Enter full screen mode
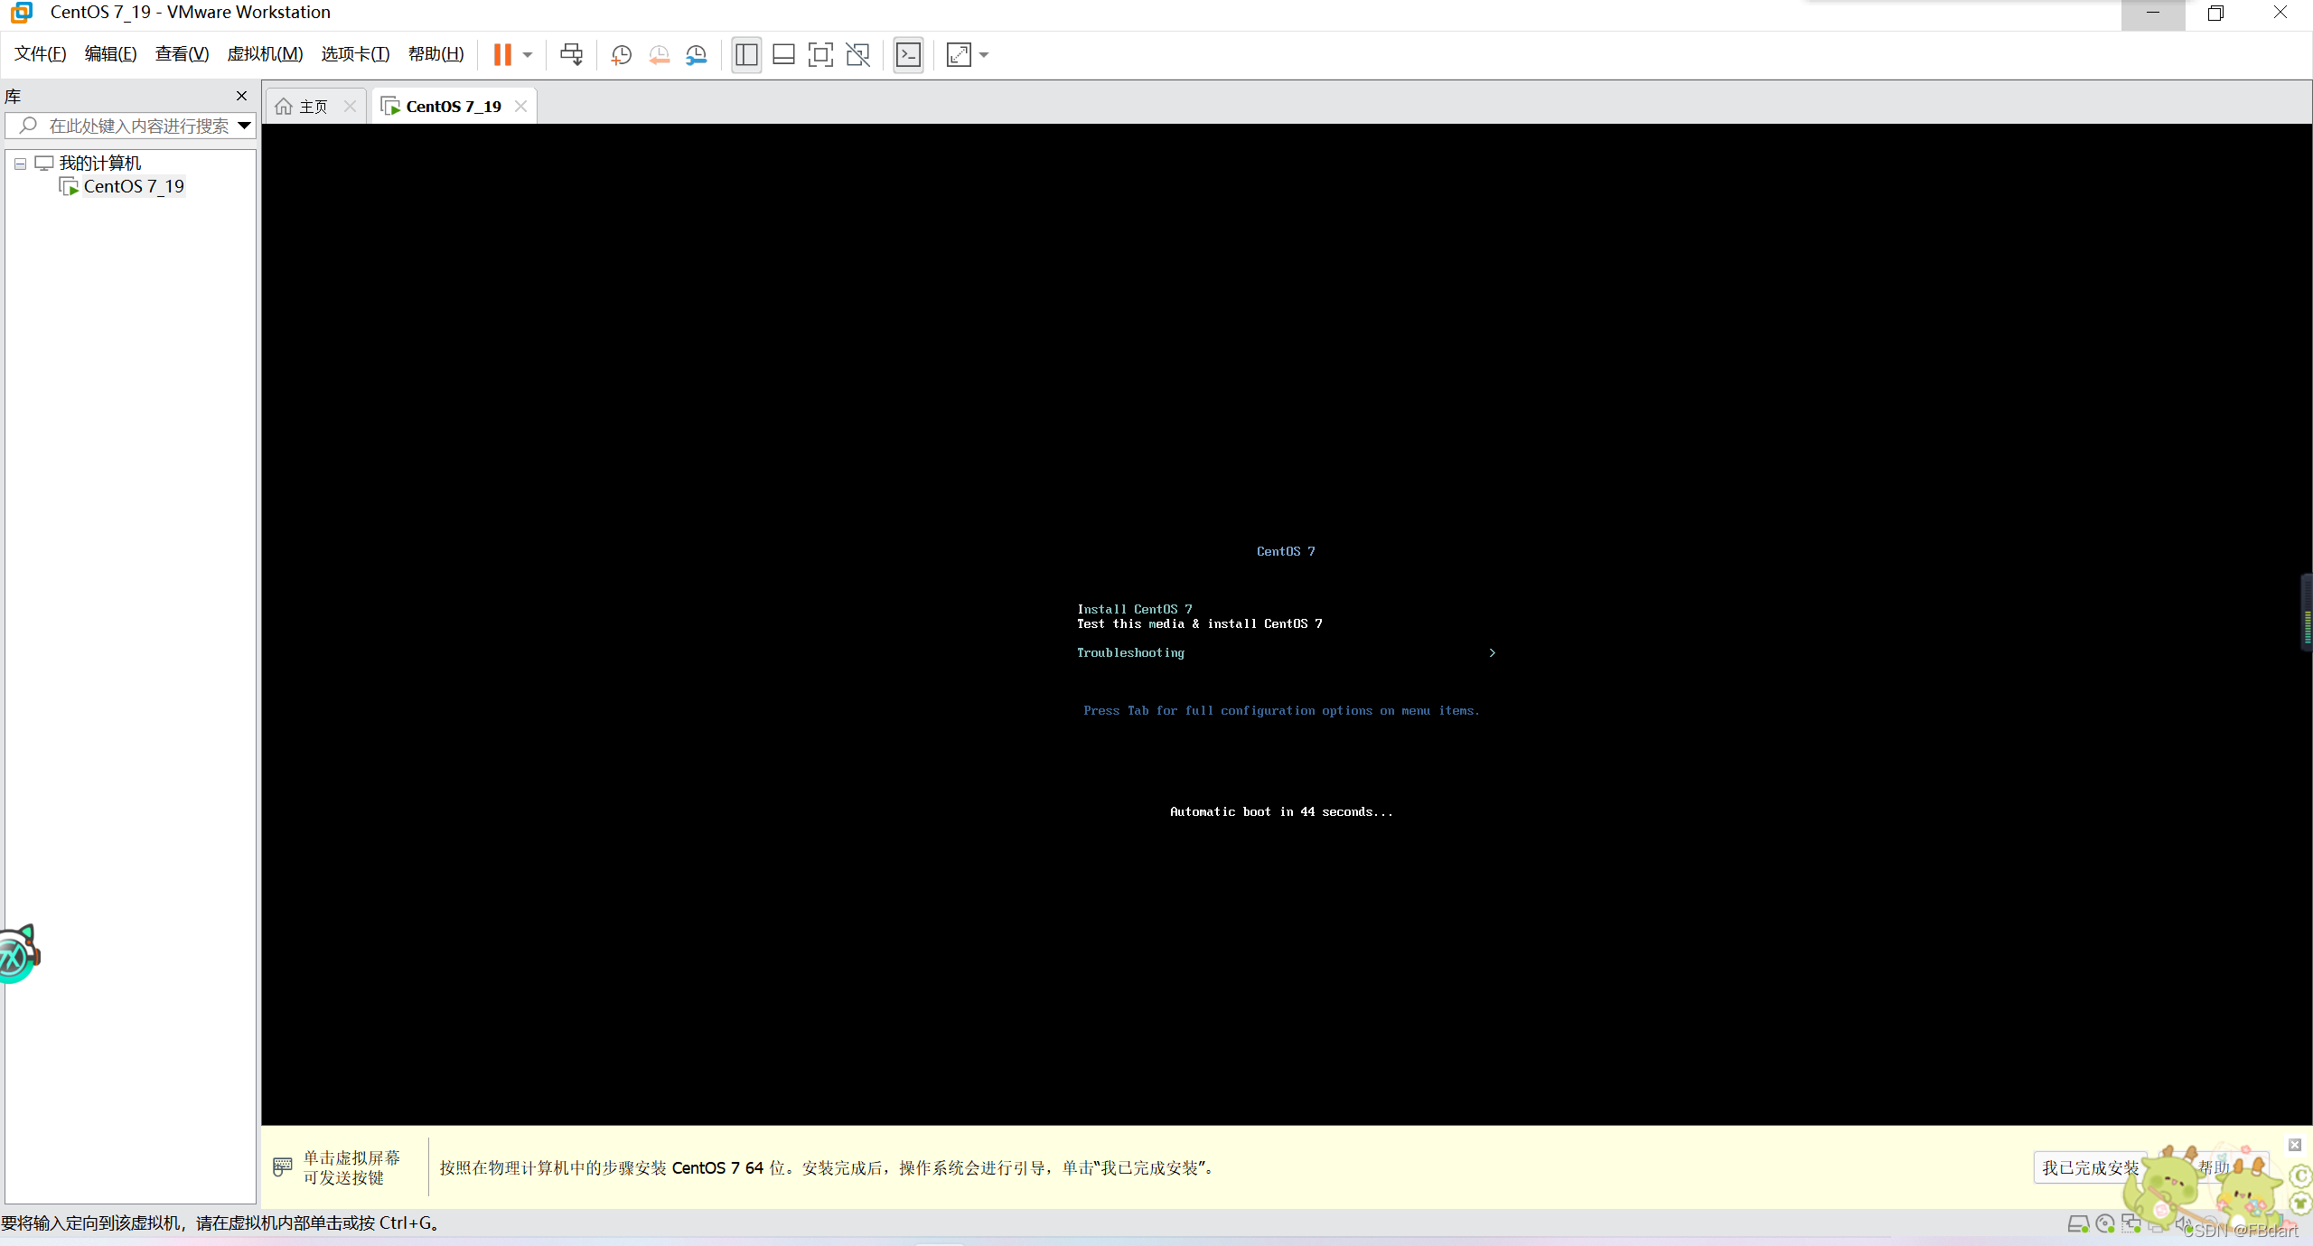This screenshot has height=1246, width=2313. point(820,55)
